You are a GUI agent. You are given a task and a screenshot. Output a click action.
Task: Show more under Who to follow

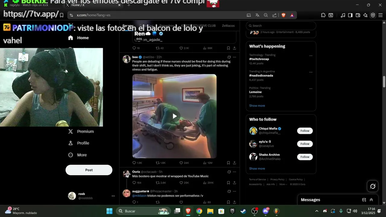tap(257, 168)
